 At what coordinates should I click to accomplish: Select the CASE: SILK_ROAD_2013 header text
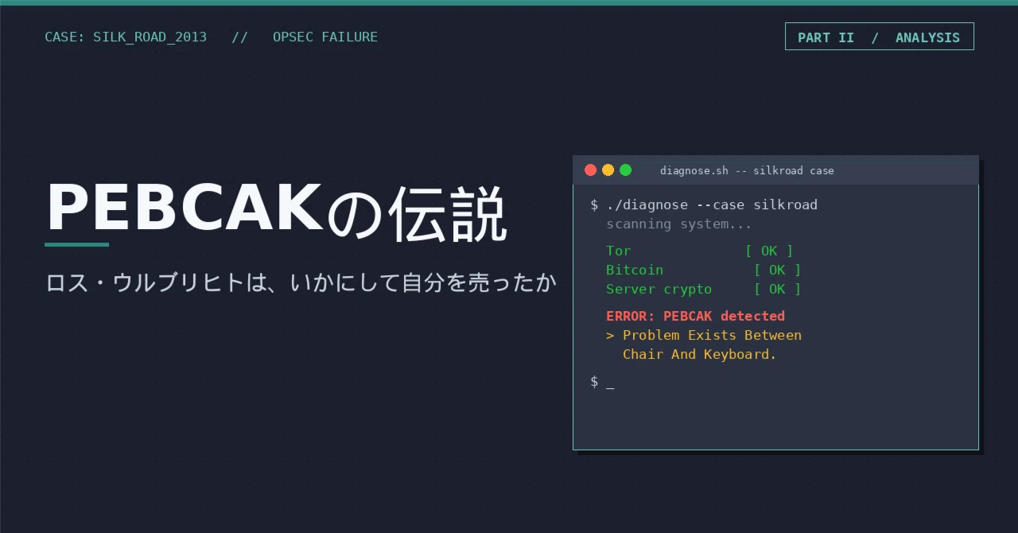pos(126,37)
